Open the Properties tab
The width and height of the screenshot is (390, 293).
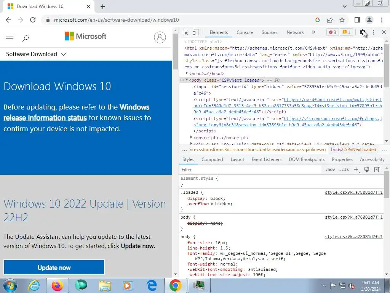click(x=342, y=159)
